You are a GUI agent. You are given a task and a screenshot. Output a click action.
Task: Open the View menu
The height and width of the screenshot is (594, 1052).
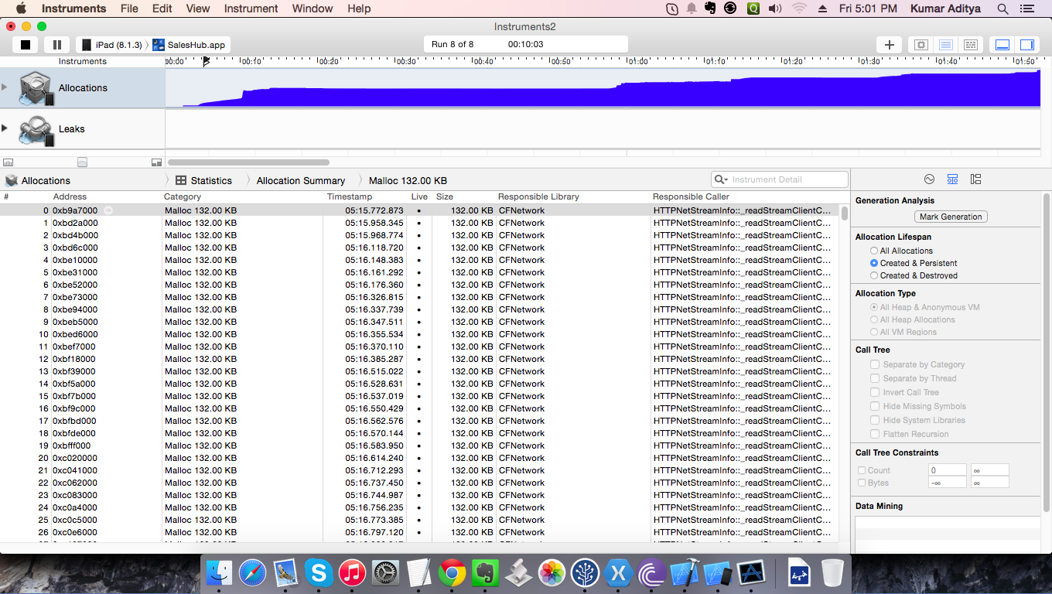[x=198, y=9]
